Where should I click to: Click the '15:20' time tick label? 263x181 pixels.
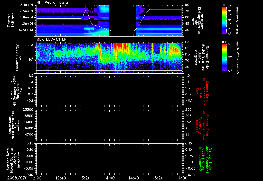pyautogui.click(x=158, y=178)
